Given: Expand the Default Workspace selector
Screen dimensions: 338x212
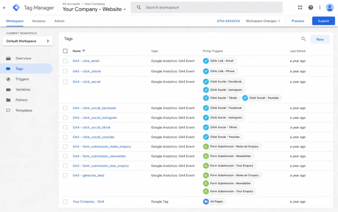Looking at the screenshot, I should pyautogui.click(x=28, y=41).
